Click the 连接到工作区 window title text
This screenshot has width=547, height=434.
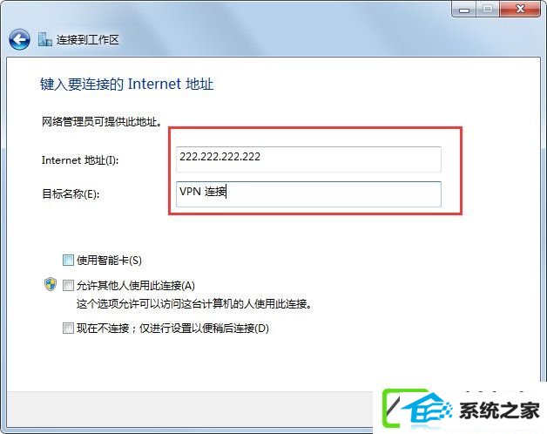coord(88,40)
